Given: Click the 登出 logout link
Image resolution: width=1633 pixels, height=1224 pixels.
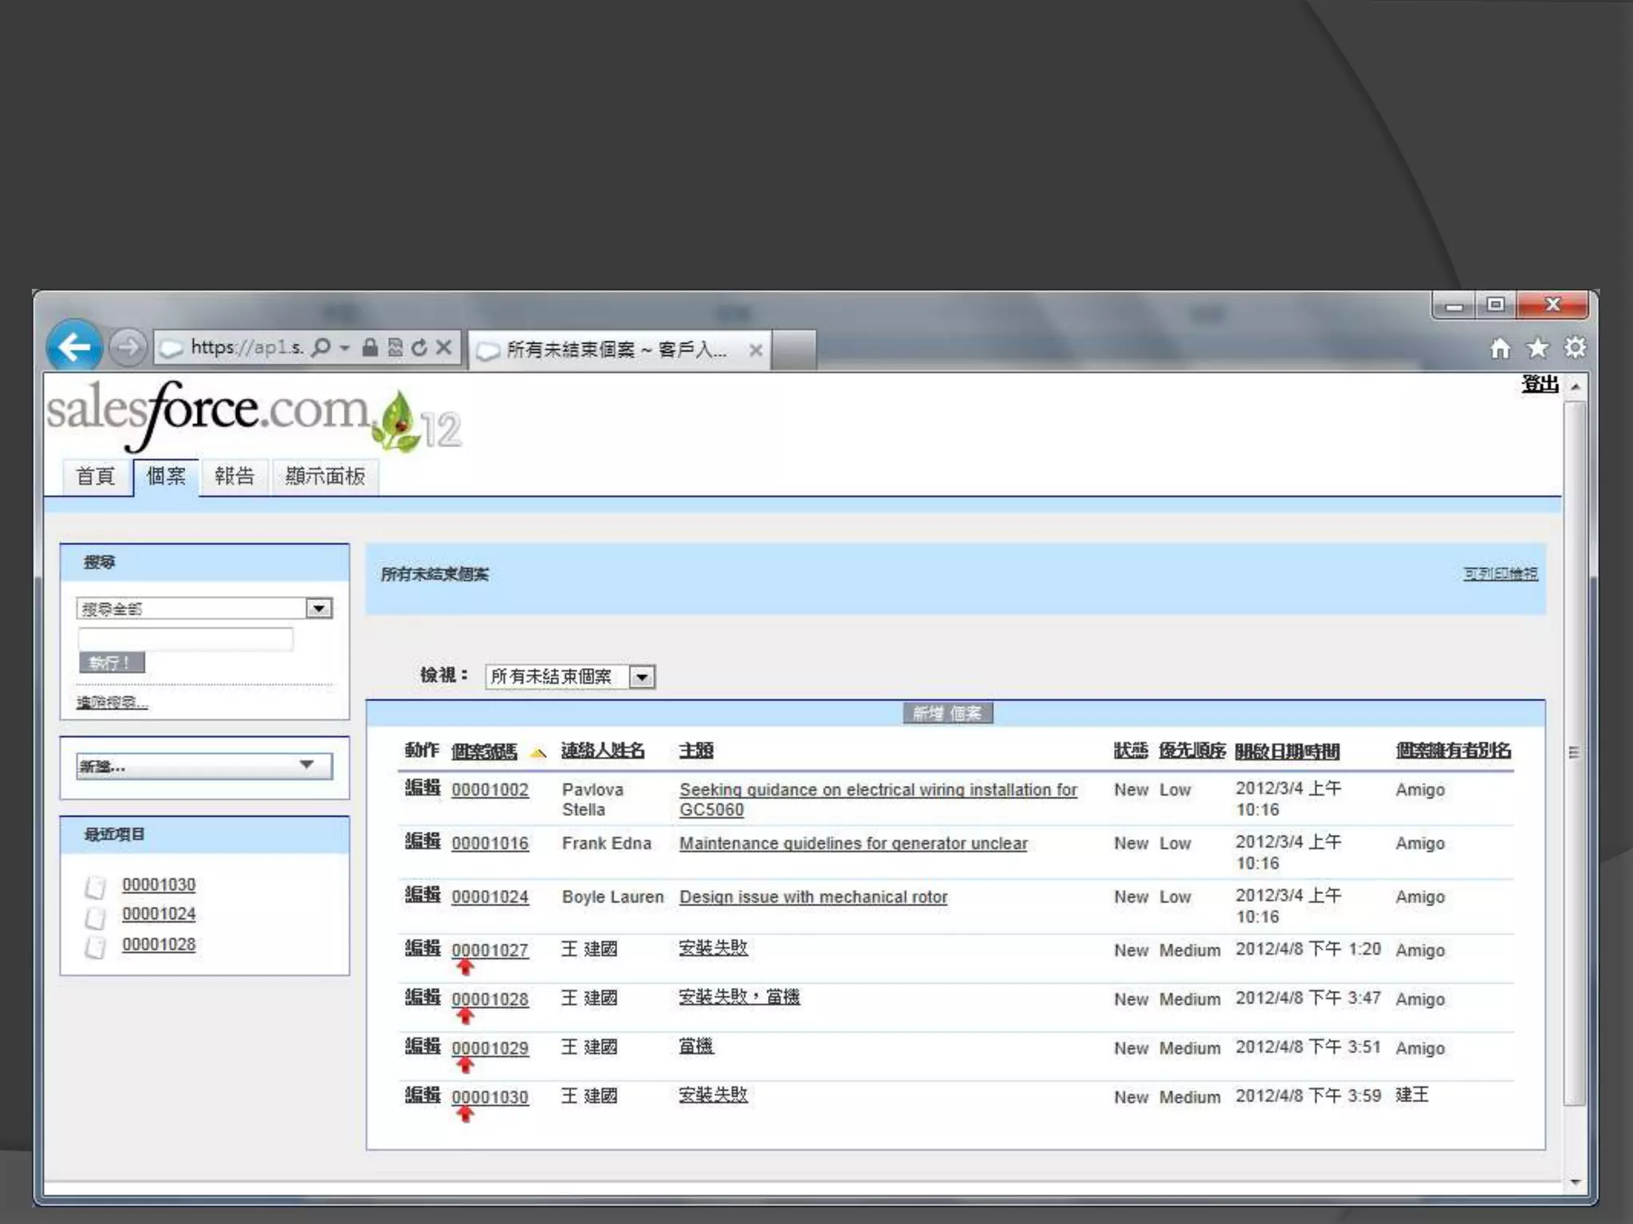Looking at the screenshot, I should click(1539, 385).
